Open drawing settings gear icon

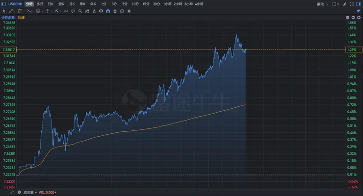click(129, 11)
